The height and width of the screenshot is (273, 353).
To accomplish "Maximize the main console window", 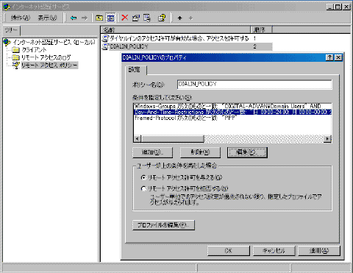I will tap(338, 7).
